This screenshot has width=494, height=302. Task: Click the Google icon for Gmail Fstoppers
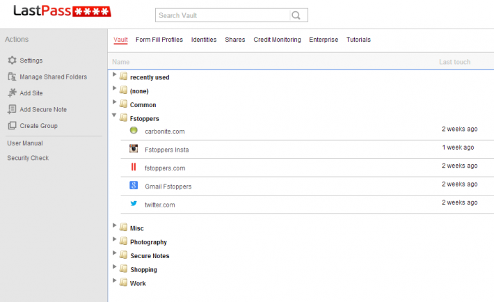point(134,185)
